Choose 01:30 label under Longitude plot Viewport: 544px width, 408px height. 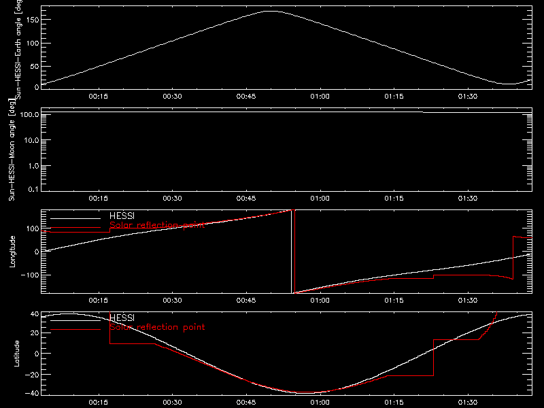[468, 300]
